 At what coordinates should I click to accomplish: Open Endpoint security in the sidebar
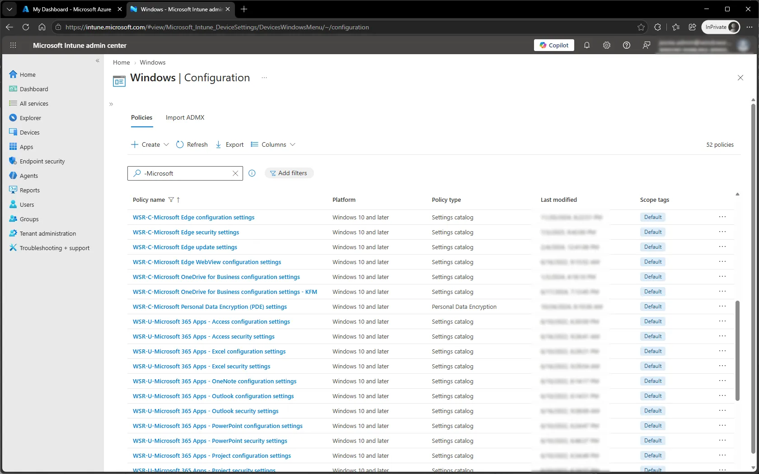(x=42, y=161)
